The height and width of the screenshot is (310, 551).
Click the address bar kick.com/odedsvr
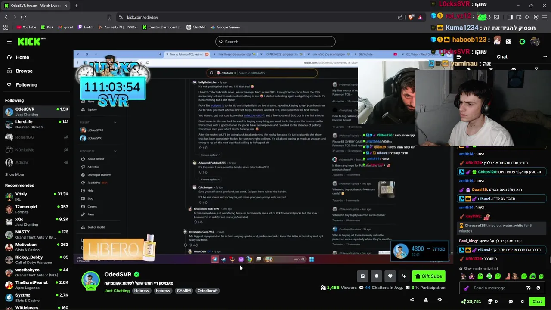click(x=258, y=17)
